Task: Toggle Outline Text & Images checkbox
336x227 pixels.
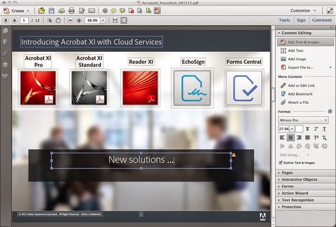Action: point(280,163)
